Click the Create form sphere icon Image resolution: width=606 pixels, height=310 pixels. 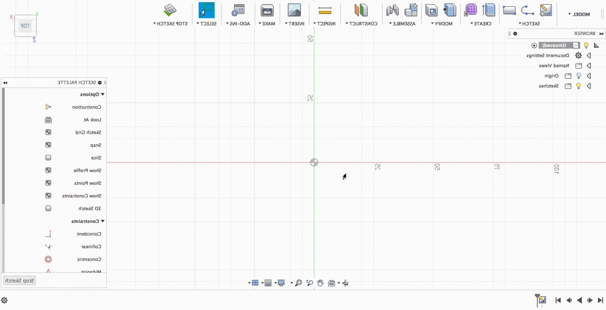470,10
